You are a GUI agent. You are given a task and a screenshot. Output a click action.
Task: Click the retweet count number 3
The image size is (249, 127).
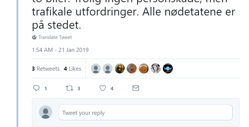(79, 88)
